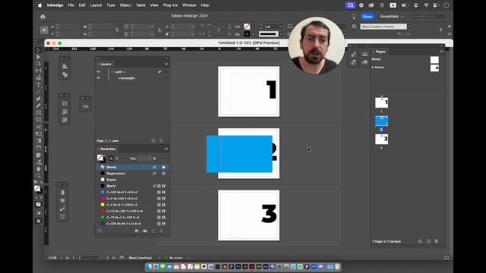The width and height of the screenshot is (486, 273).
Task: Click the Share button
Action: [x=368, y=17]
